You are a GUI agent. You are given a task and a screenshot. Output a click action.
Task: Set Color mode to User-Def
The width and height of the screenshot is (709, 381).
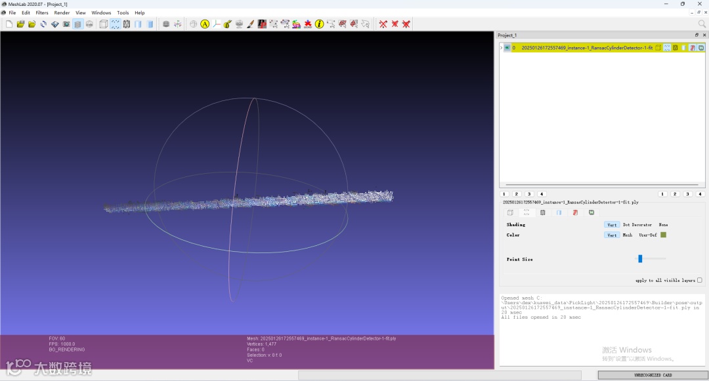(x=647, y=235)
